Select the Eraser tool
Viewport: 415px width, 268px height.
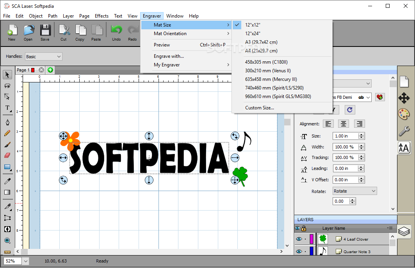click(7, 155)
